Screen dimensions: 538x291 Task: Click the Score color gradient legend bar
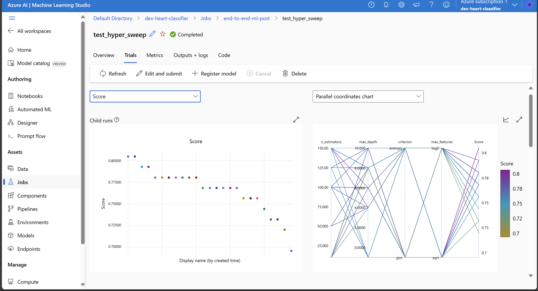point(505,203)
